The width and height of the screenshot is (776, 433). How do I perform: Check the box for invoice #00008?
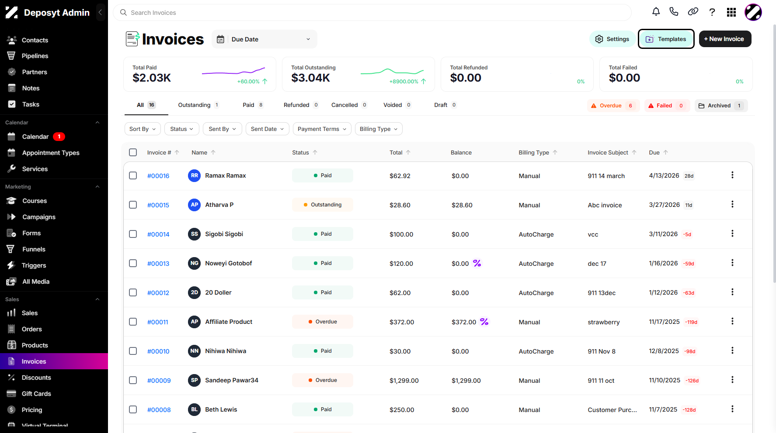(x=133, y=409)
